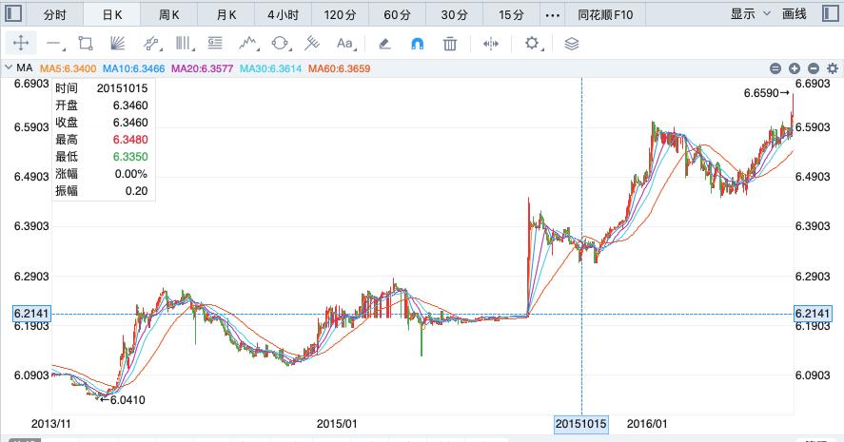The width and height of the screenshot is (844, 442).
Task: Click the 6.6590 high price marker
Action: pyautogui.click(x=767, y=93)
